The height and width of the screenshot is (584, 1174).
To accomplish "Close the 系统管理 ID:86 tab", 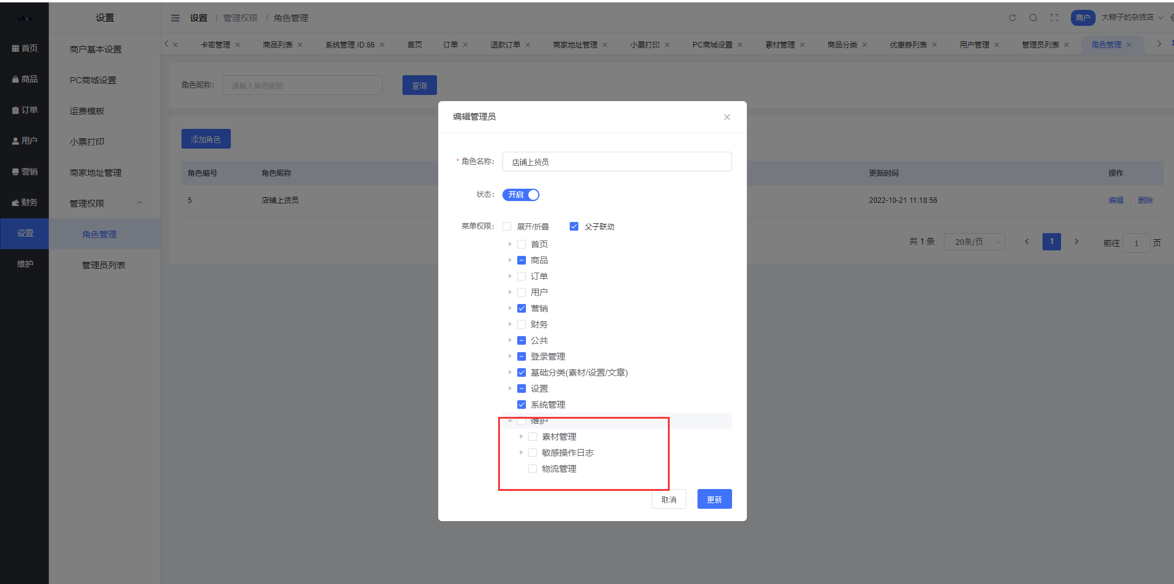I will pyautogui.click(x=382, y=44).
